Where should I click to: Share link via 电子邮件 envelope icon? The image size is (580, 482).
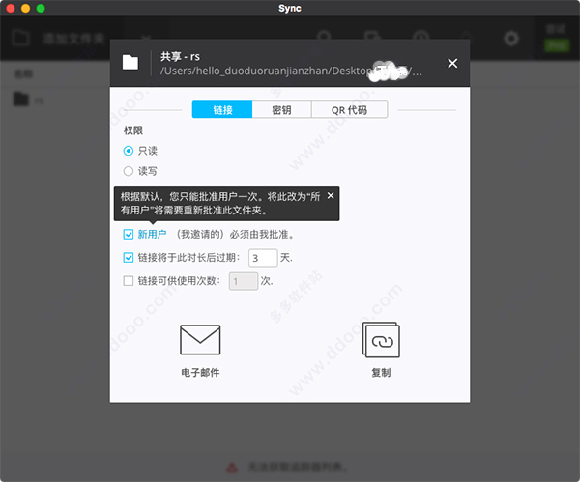[x=200, y=340]
